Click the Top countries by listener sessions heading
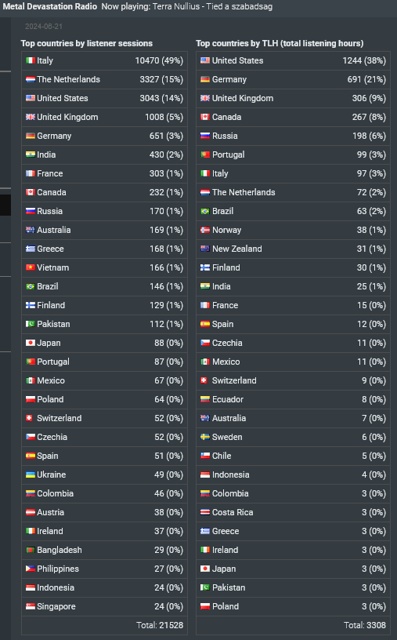 (x=87, y=43)
